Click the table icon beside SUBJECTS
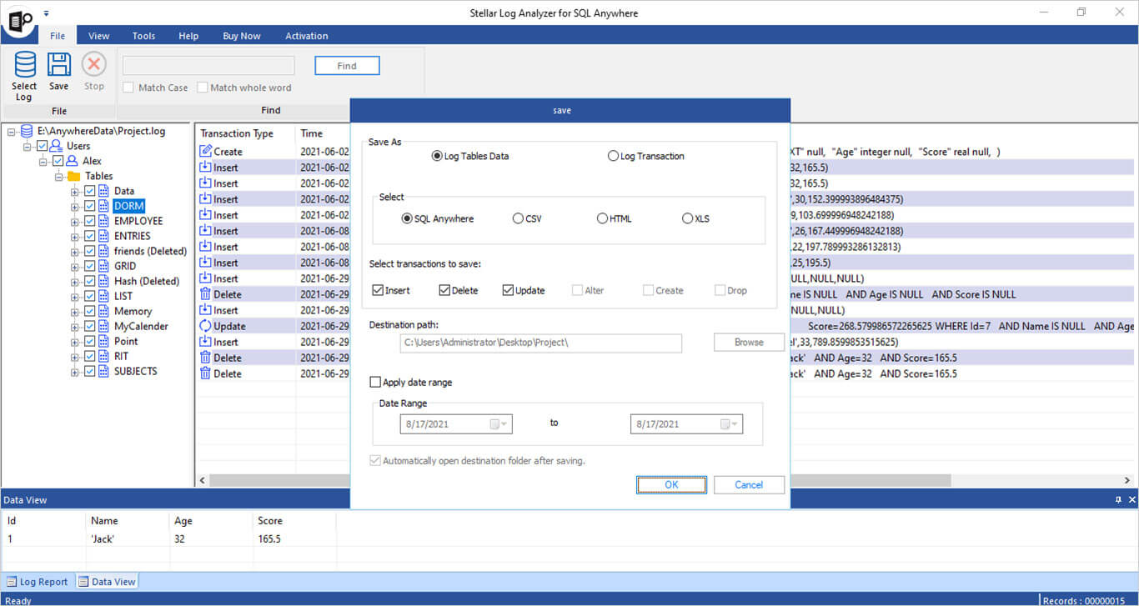The image size is (1139, 606). point(103,371)
